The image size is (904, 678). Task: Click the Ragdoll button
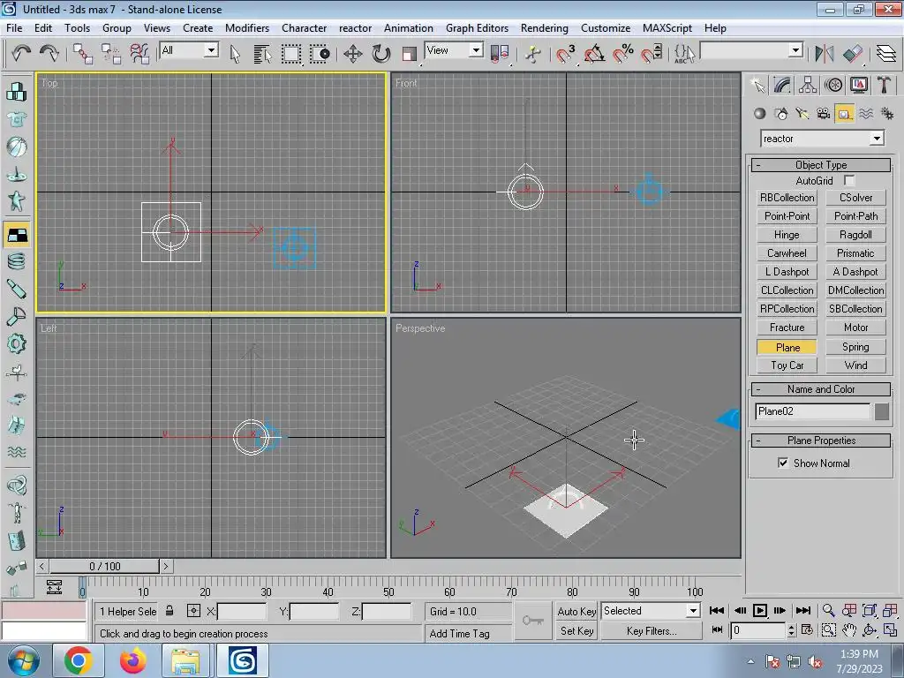[855, 235]
